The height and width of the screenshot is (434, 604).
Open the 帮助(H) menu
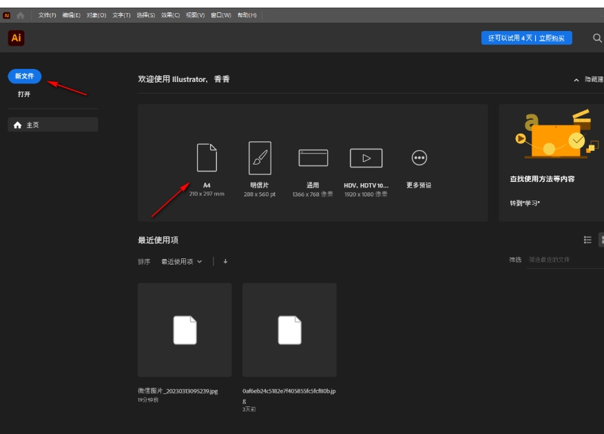[x=247, y=15]
